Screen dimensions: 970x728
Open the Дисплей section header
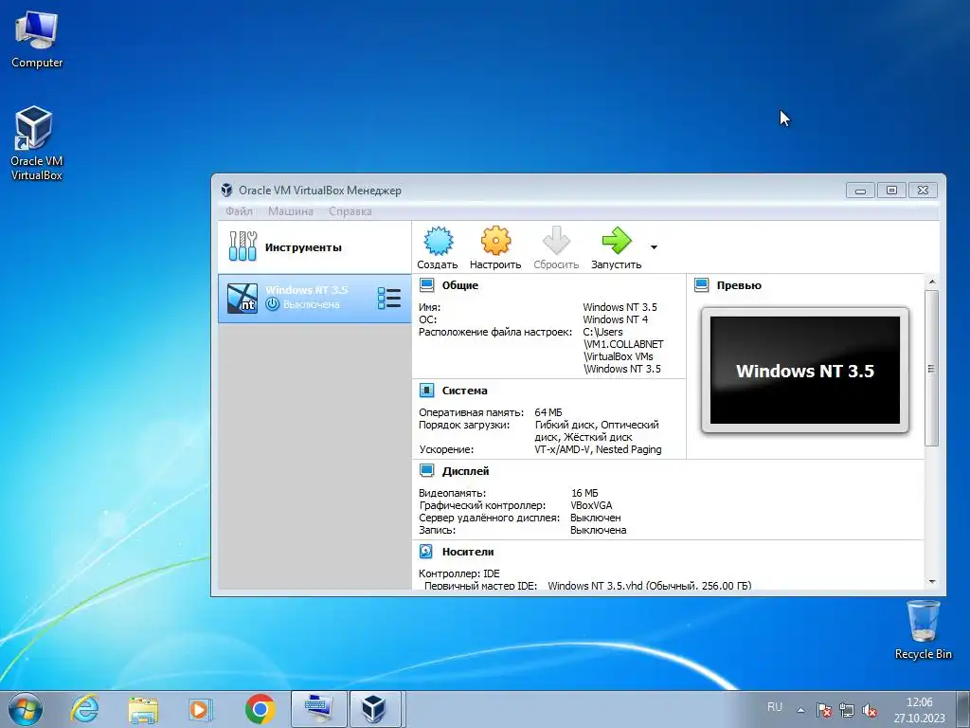pos(465,471)
